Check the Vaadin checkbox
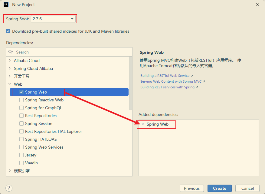 [21, 163]
